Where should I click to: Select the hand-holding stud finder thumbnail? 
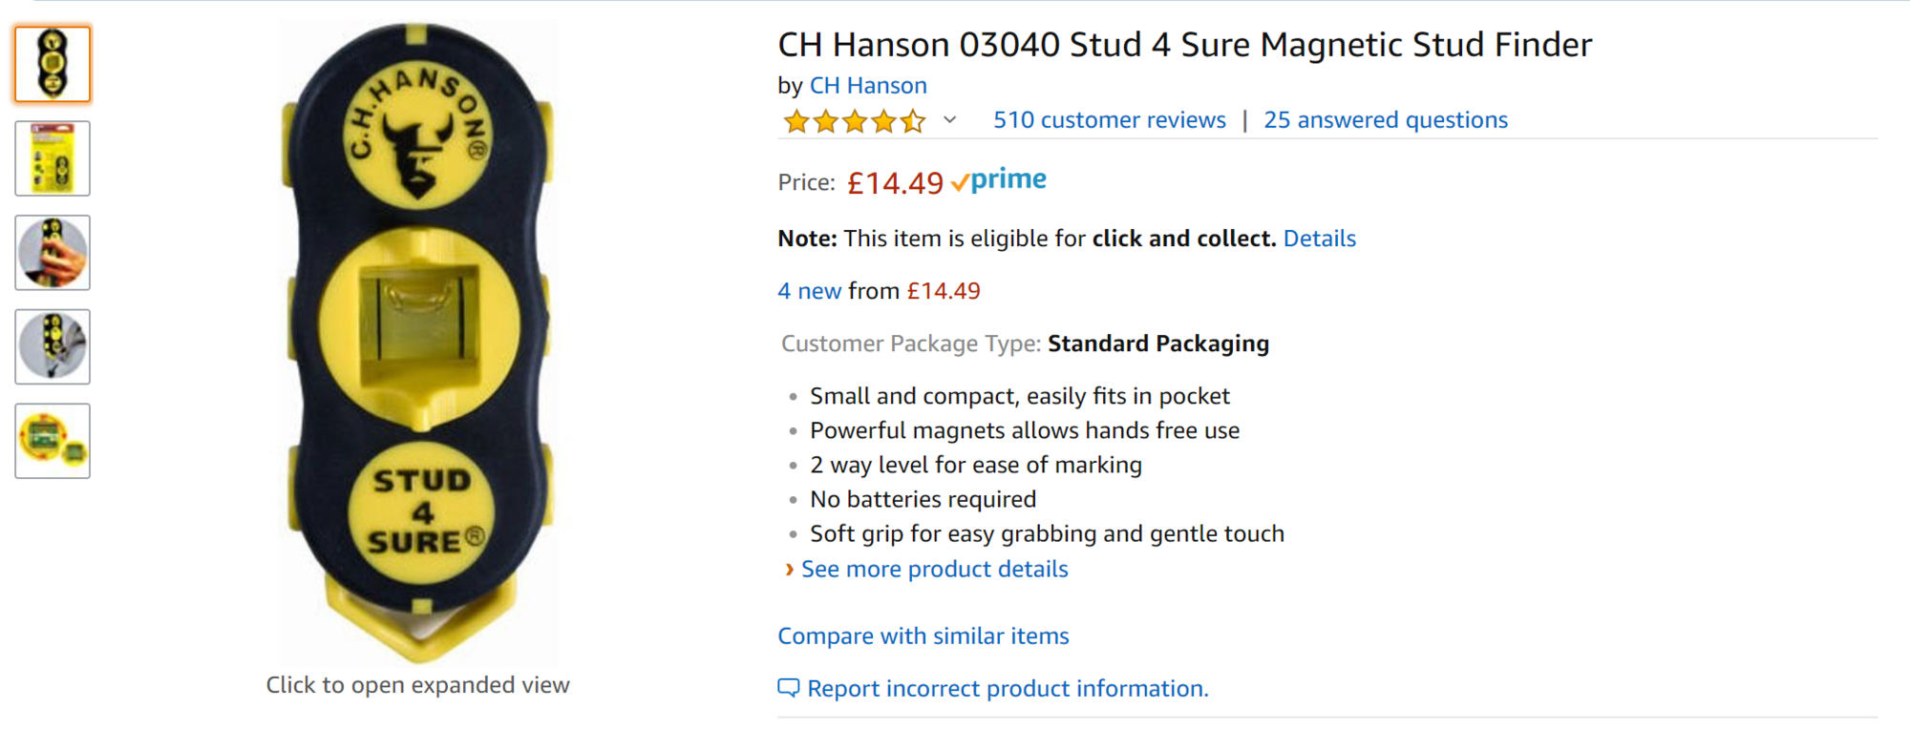[53, 253]
